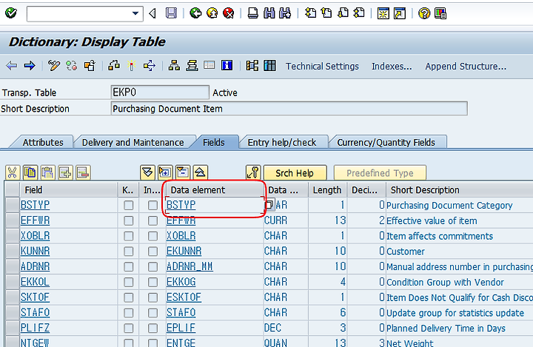
Task: Switch to Delivery and Maintenance tab
Action: click(133, 142)
